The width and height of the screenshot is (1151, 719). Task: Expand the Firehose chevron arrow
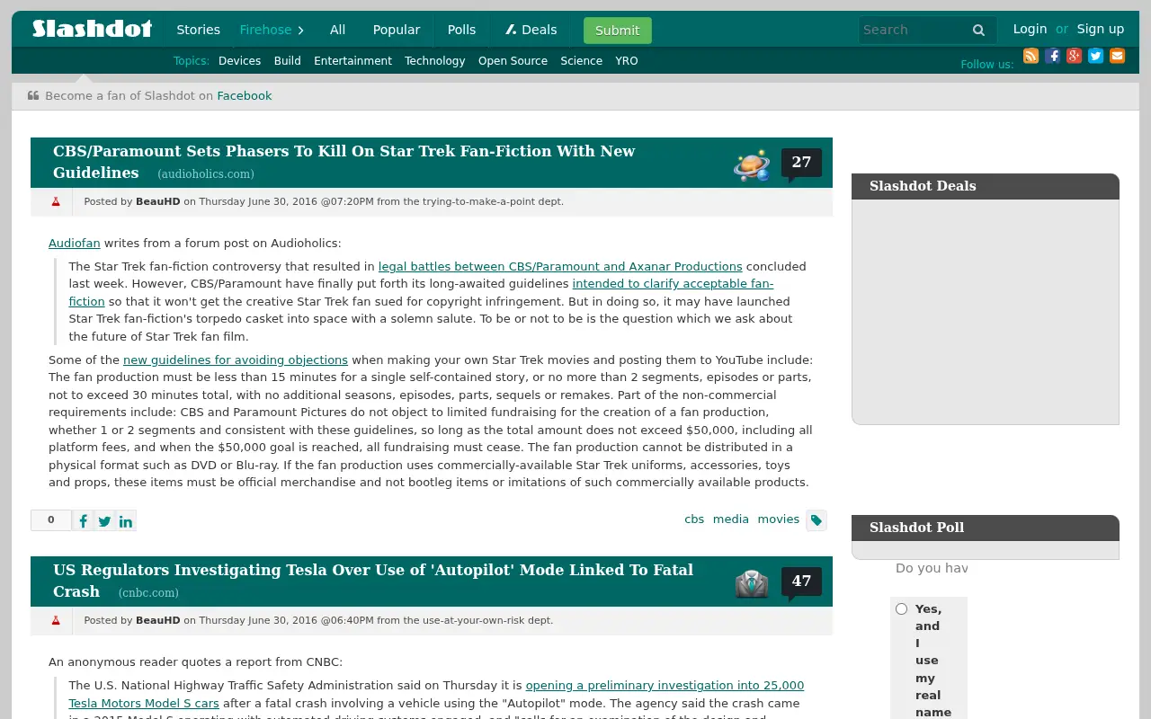coord(300,31)
